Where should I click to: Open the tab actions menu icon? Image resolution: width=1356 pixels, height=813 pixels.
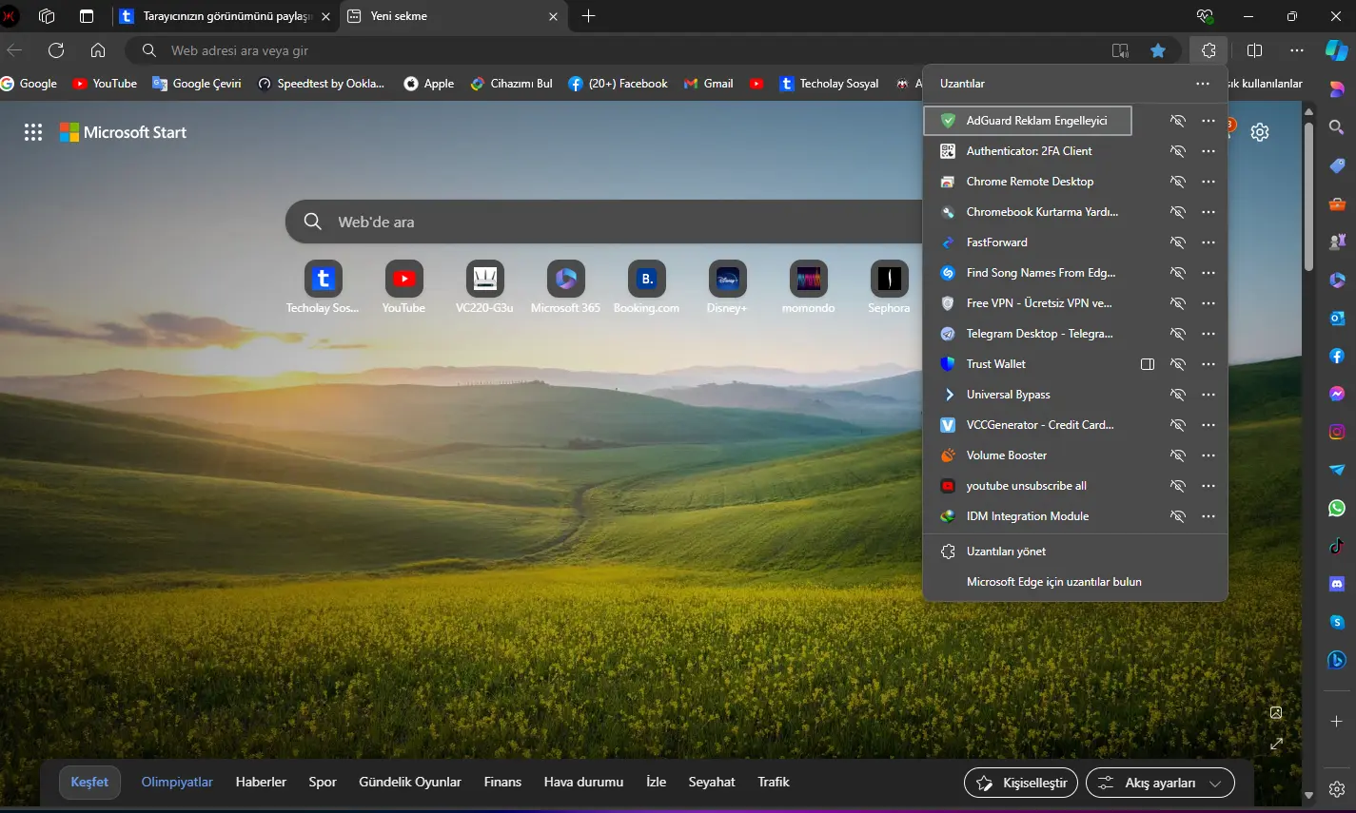click(87, 16)
